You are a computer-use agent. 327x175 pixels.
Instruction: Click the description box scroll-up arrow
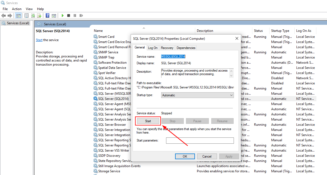[232, 71]
